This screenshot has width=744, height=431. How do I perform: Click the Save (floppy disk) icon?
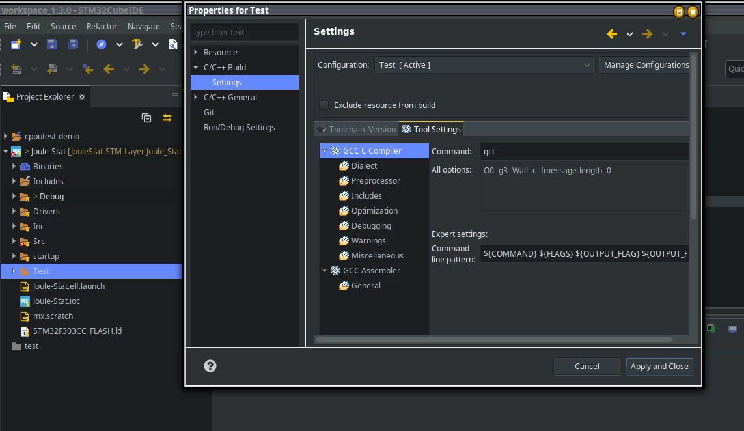(x=51, y=44)
